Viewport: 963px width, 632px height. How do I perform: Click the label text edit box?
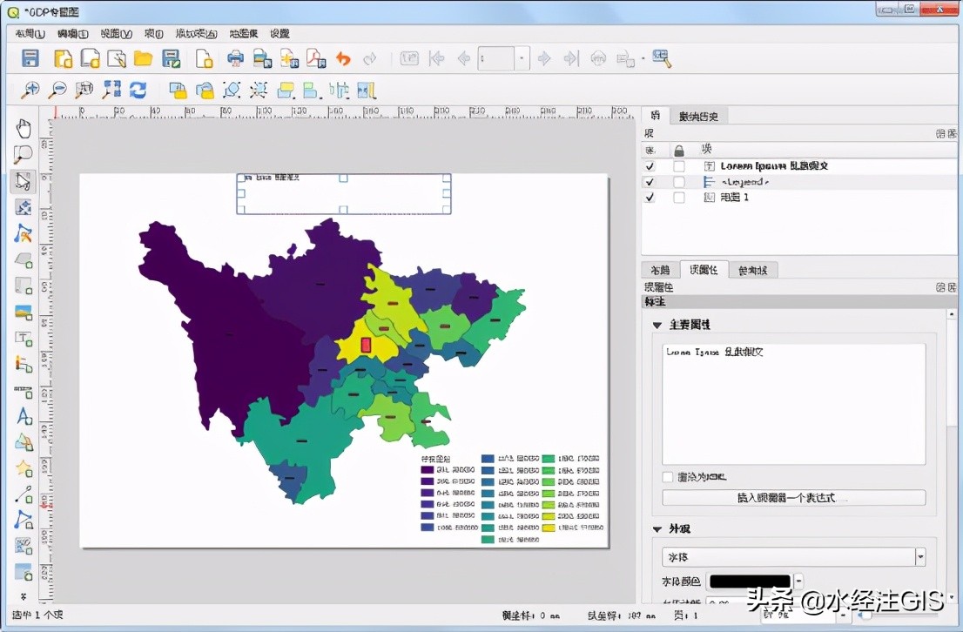click(793, 404)
